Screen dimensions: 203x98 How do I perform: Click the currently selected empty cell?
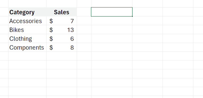click(x=112, y=12)
